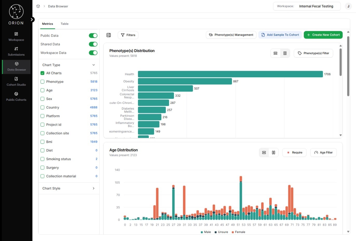Switch to the Table tab
Screen dimensions: 356x241
click(x=64, y=24)
